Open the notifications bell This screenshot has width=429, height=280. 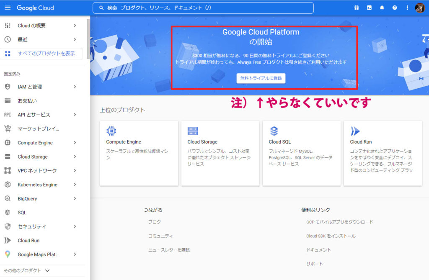[x=382, y=8]
